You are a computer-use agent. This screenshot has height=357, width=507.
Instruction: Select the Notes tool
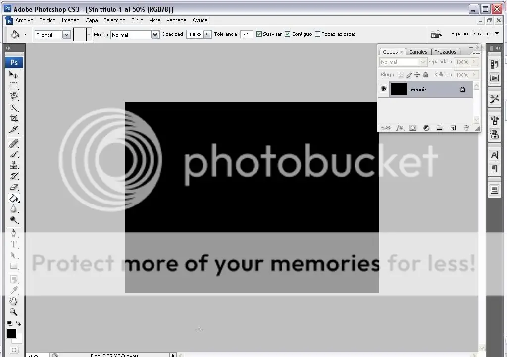coord(13,279)
